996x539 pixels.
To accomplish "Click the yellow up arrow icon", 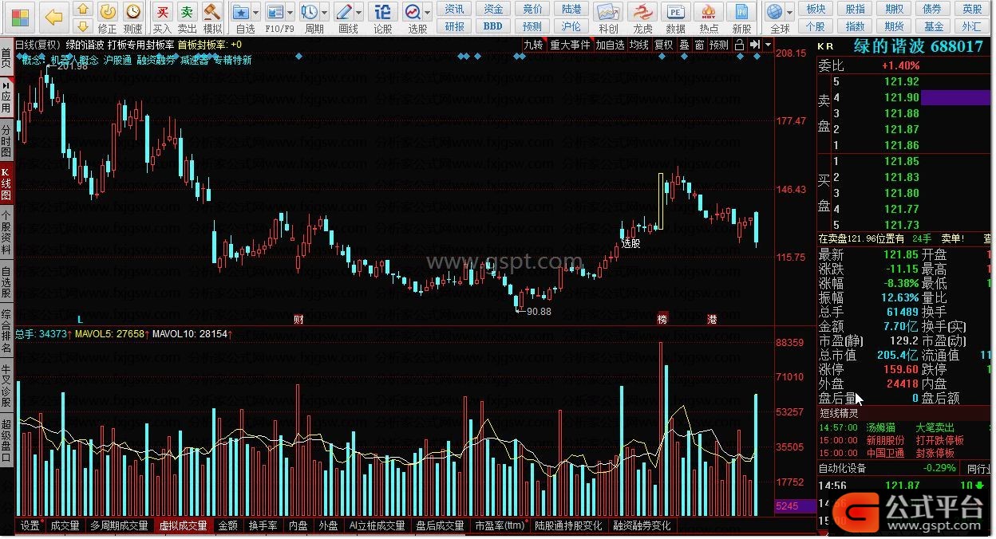I will point(83,10).
